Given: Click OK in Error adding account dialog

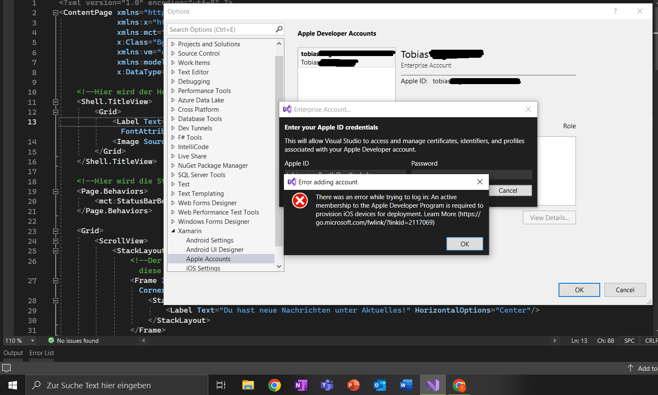Looking at the screenshot, I should coord(465,244).
